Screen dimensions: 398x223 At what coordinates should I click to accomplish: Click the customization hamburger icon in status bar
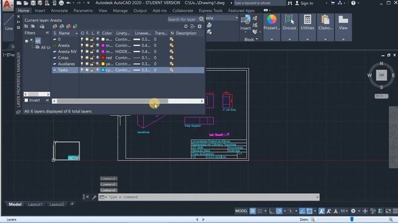[x=396, y=211]
